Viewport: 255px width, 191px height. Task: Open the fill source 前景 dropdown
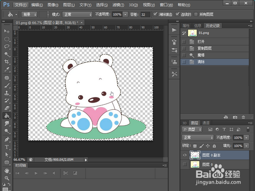(x=29, y=14)
